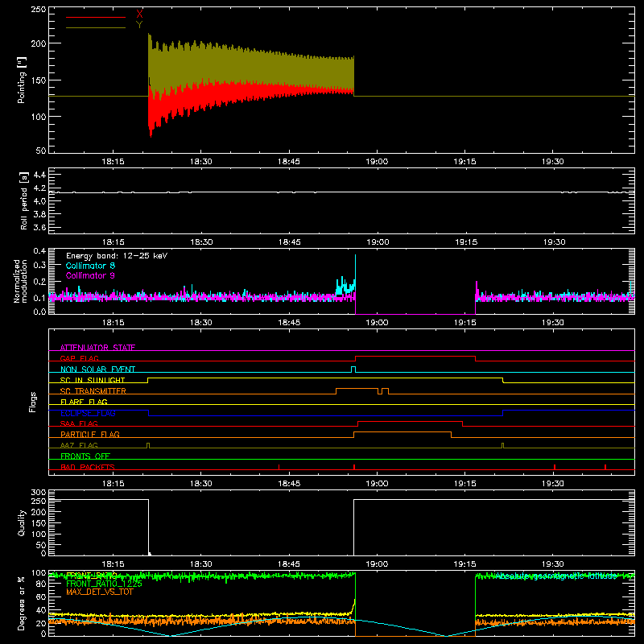This screenshot has width=644, height=644.
Task: Select the AAZ_FLAG label
Action: (x=79, y=445)
